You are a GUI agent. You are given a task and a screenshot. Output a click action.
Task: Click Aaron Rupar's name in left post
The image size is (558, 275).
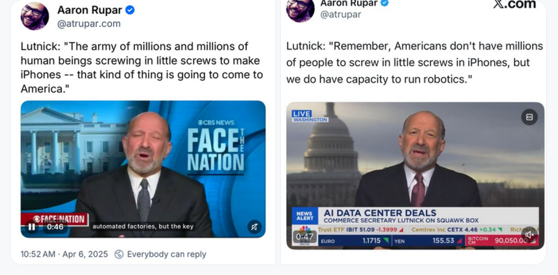coord(89,10)
